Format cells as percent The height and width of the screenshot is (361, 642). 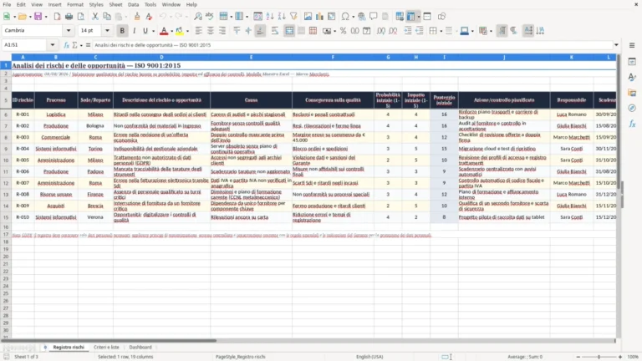[x=343, y=31]
